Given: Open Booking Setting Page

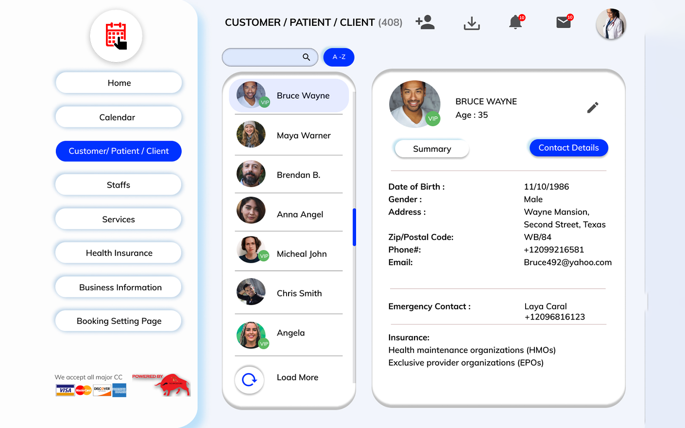Looking at the screenshot, I should point(119,321).
